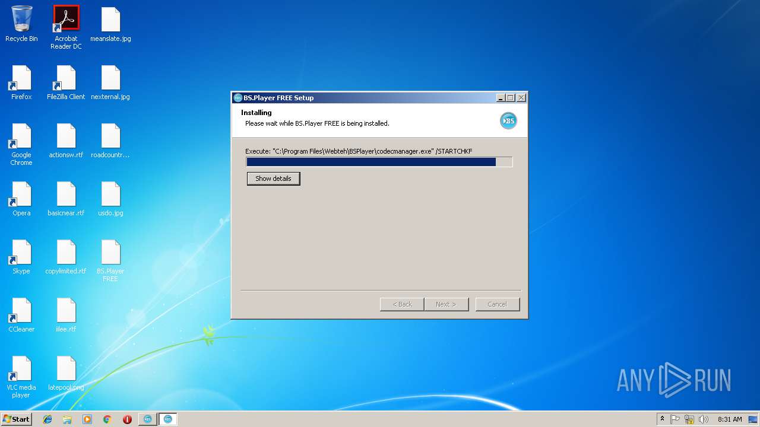Open network status tray icon
This screenshot has height=427, width=760.
tap(689, 419)
